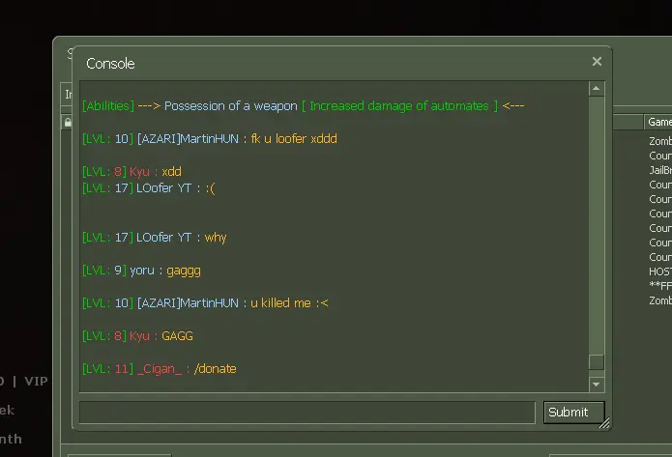Select the HOST row in Game column

click(660, 271)
